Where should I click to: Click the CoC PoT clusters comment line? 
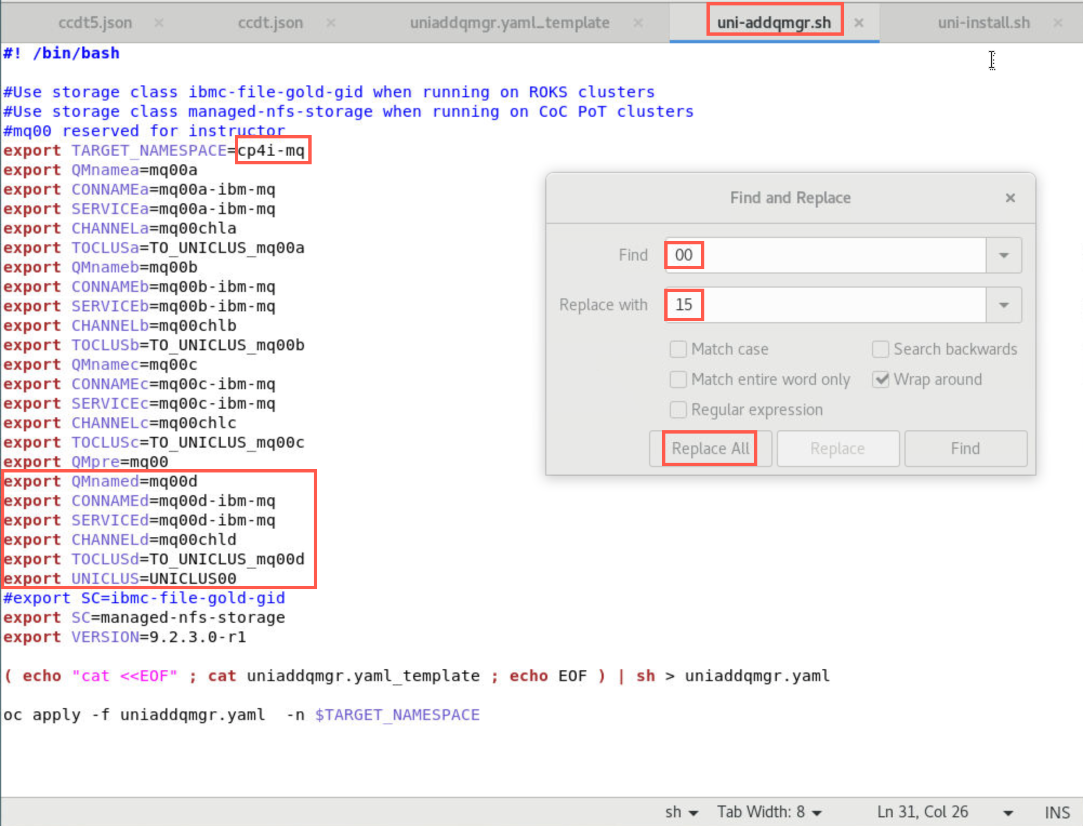(348, 111)
